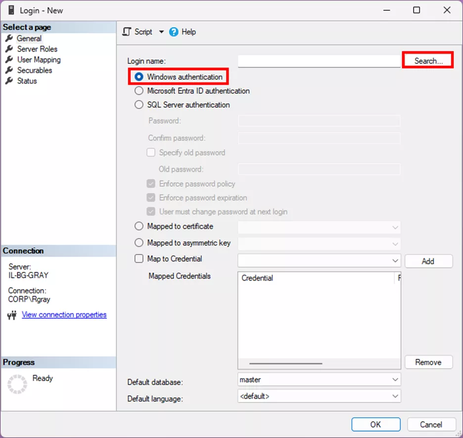Go to the Status page
Viewport: 463px width, 438px height.
27,81
